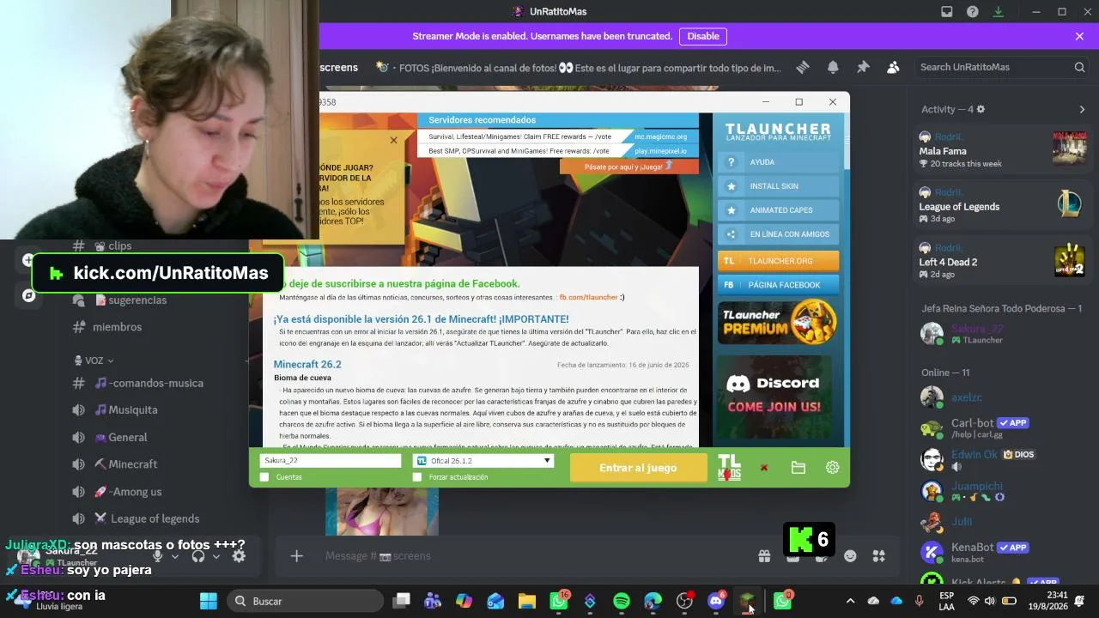The height and width of the screenshot is (618, 1099).
Task: Click INSTALL SKIN in TLauncher
Action: pyautogui.click(x=778, y=186)
